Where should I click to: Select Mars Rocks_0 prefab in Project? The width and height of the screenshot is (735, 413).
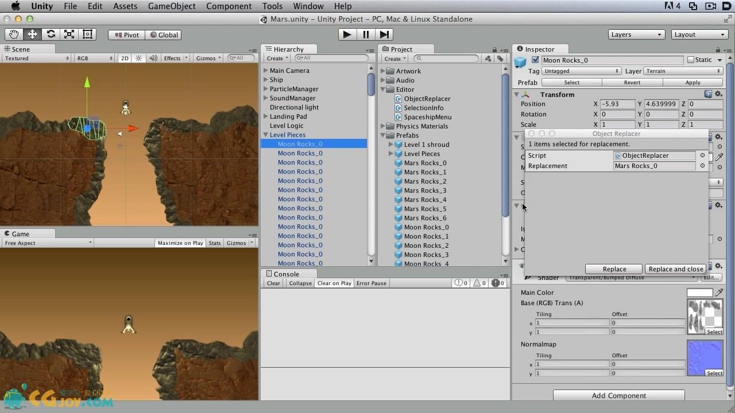[424, 163]
